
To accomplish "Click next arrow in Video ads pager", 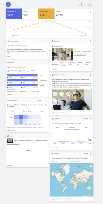I will pos(91,69).
